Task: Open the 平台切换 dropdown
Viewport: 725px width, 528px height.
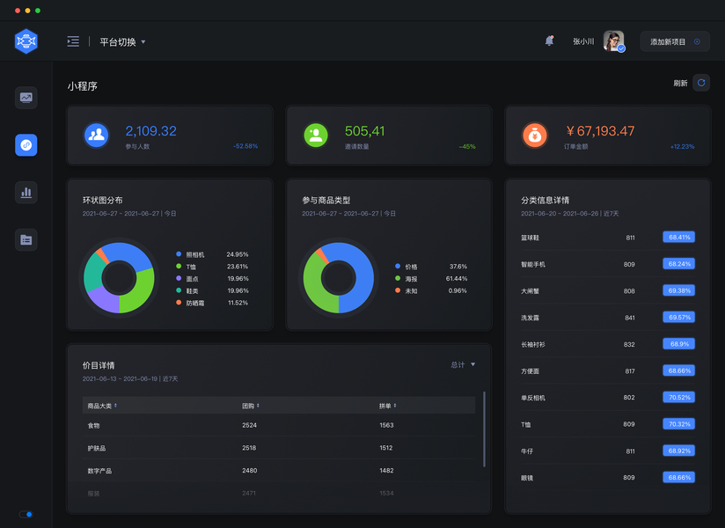Action: pyautogui.click(x=122, y=41)
